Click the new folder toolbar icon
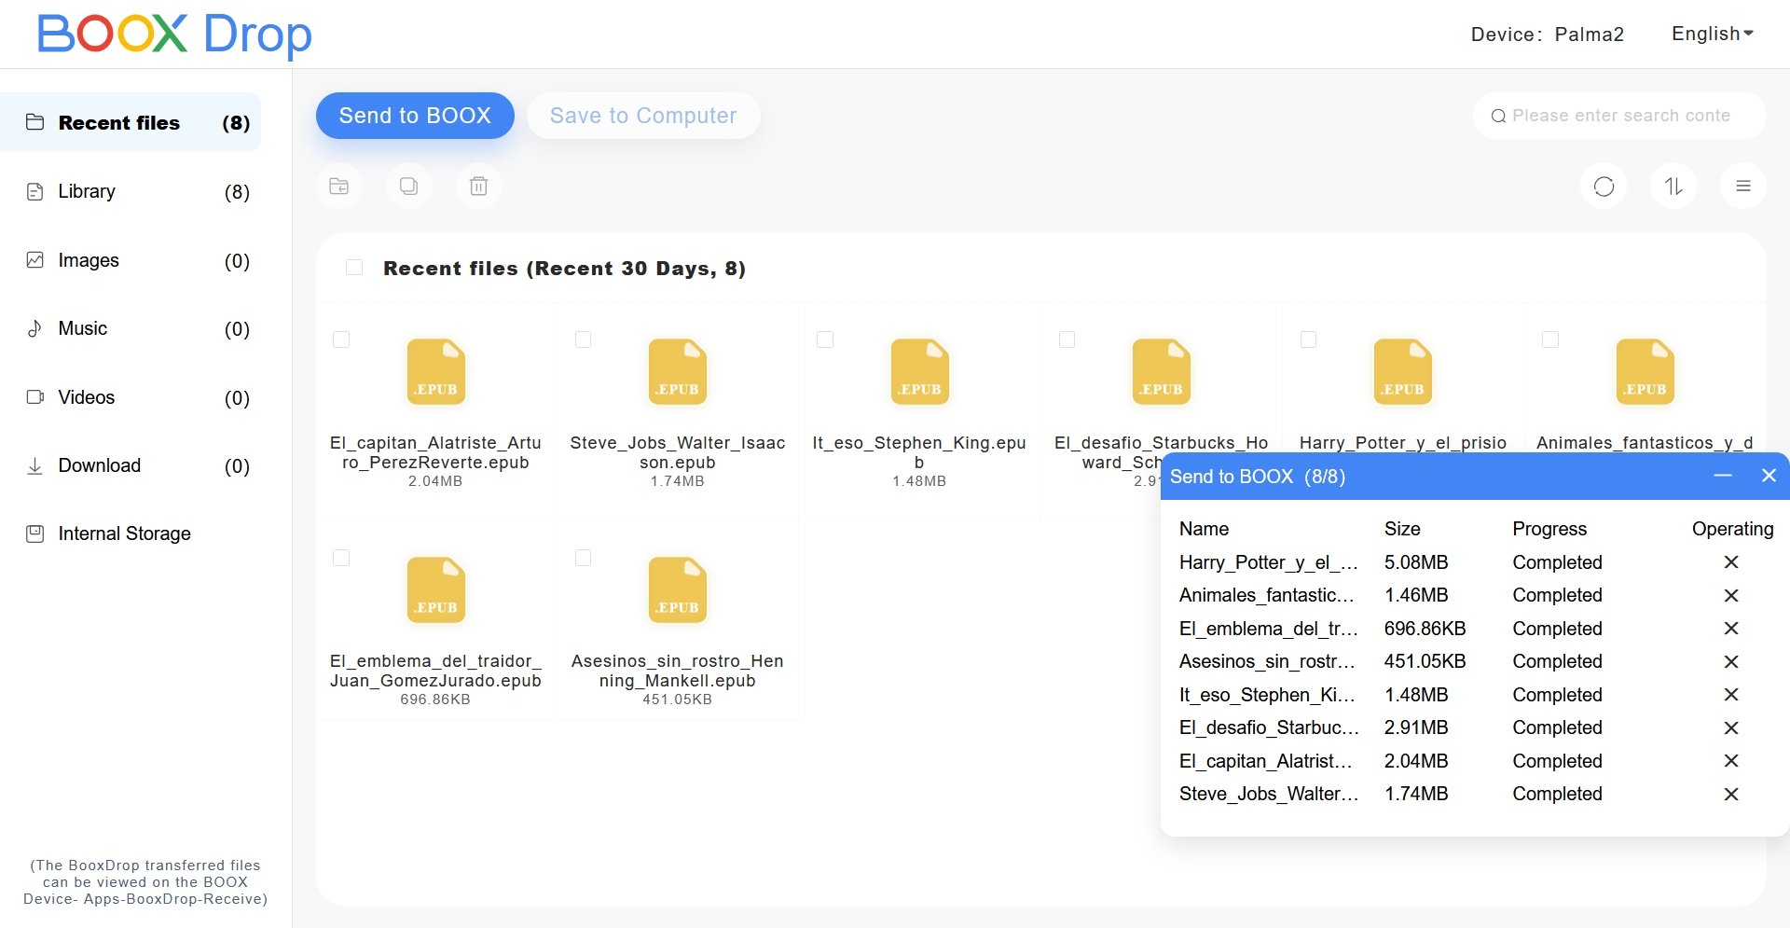The height and width of the screenshot is (928, 1790). click(339, 186)
